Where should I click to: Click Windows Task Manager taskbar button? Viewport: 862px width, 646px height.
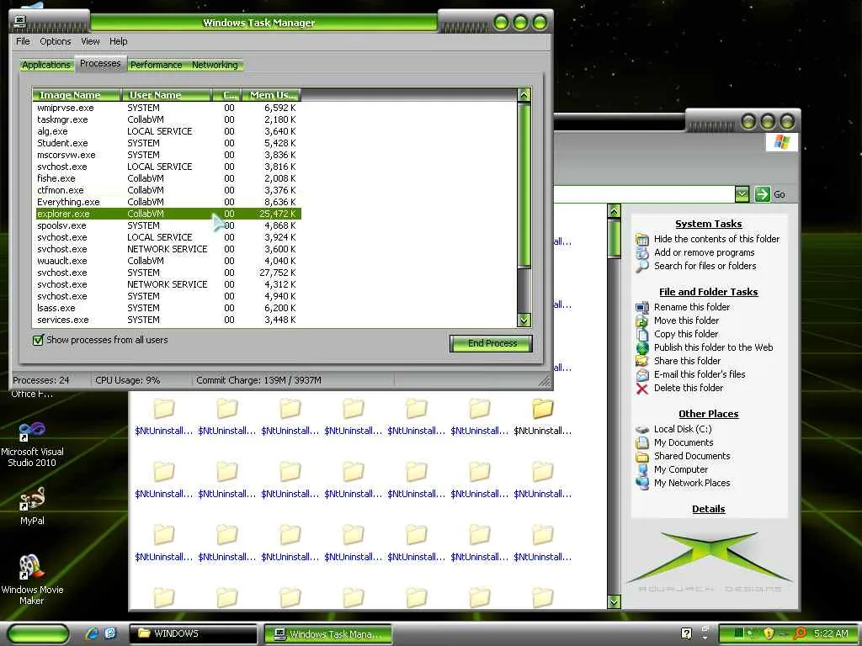pos(328,634)
